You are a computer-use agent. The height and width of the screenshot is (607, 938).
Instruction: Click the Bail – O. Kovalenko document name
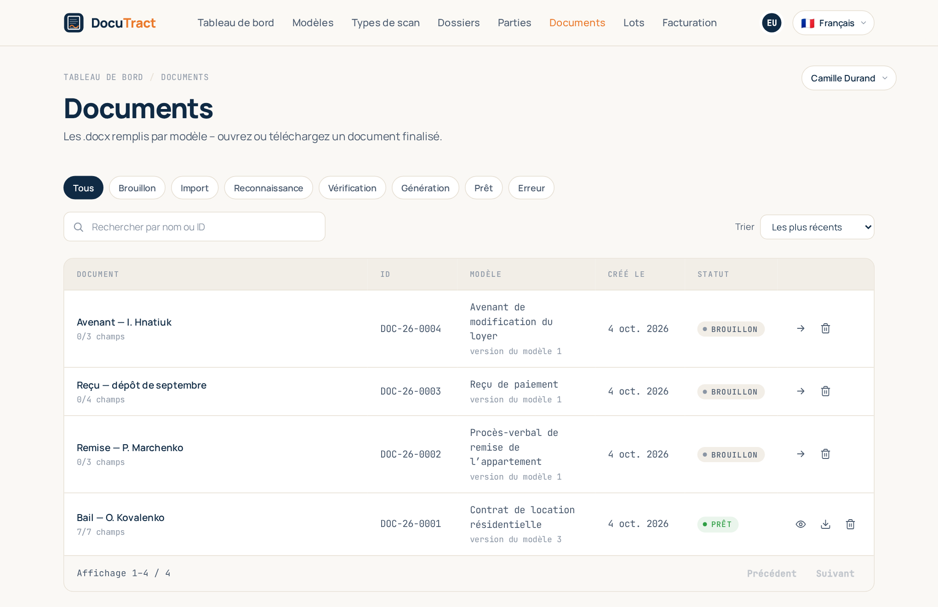[x=120, y=517]
